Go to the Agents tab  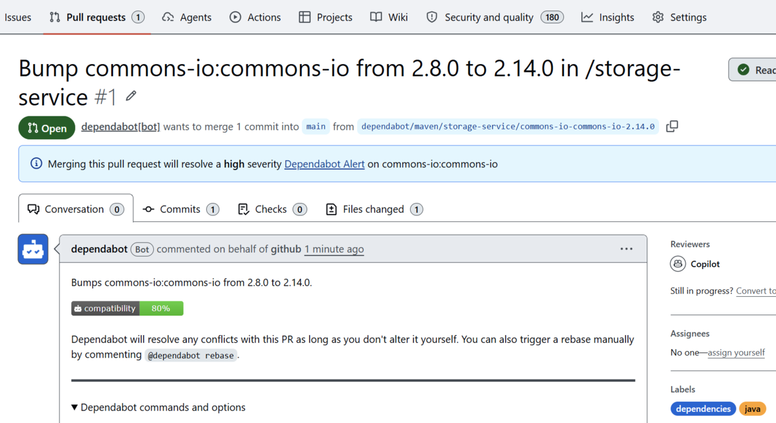coord(187,17)
